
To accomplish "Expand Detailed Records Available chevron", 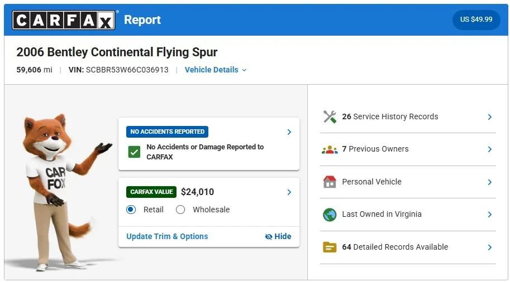I will tap(489, 247).
